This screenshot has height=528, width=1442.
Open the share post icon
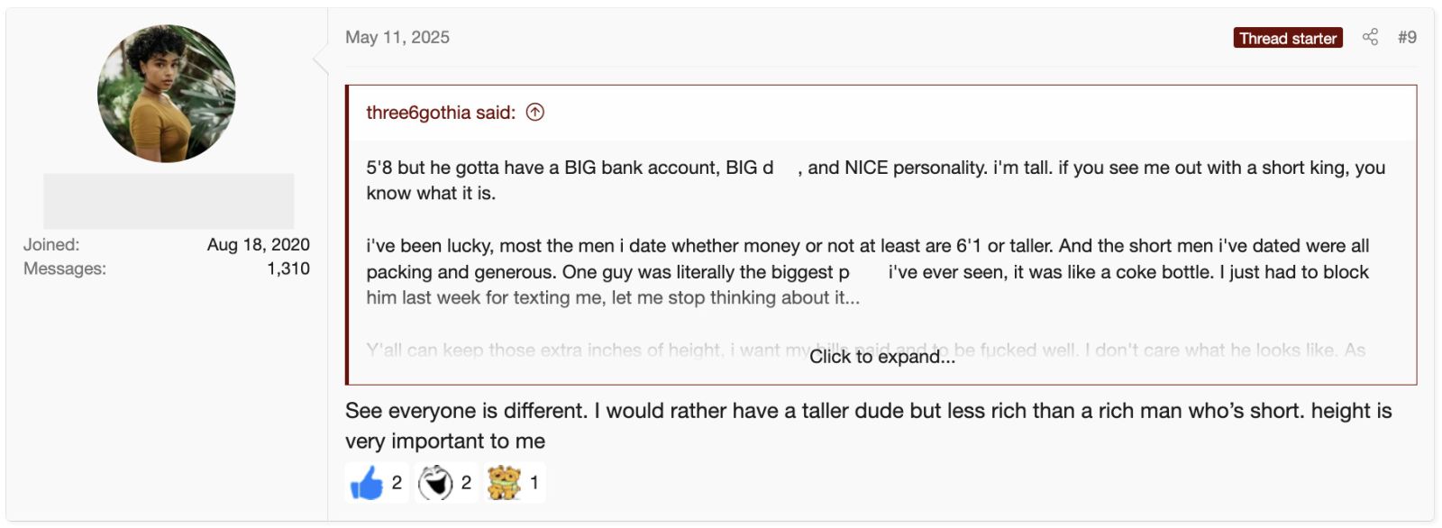pos(1370,37)
